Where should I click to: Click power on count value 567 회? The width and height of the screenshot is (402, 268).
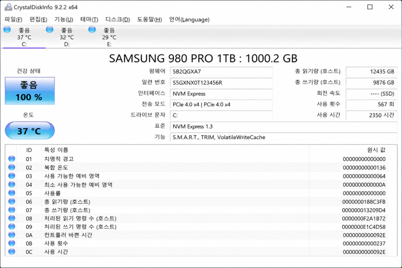click(x=371, y=104)
